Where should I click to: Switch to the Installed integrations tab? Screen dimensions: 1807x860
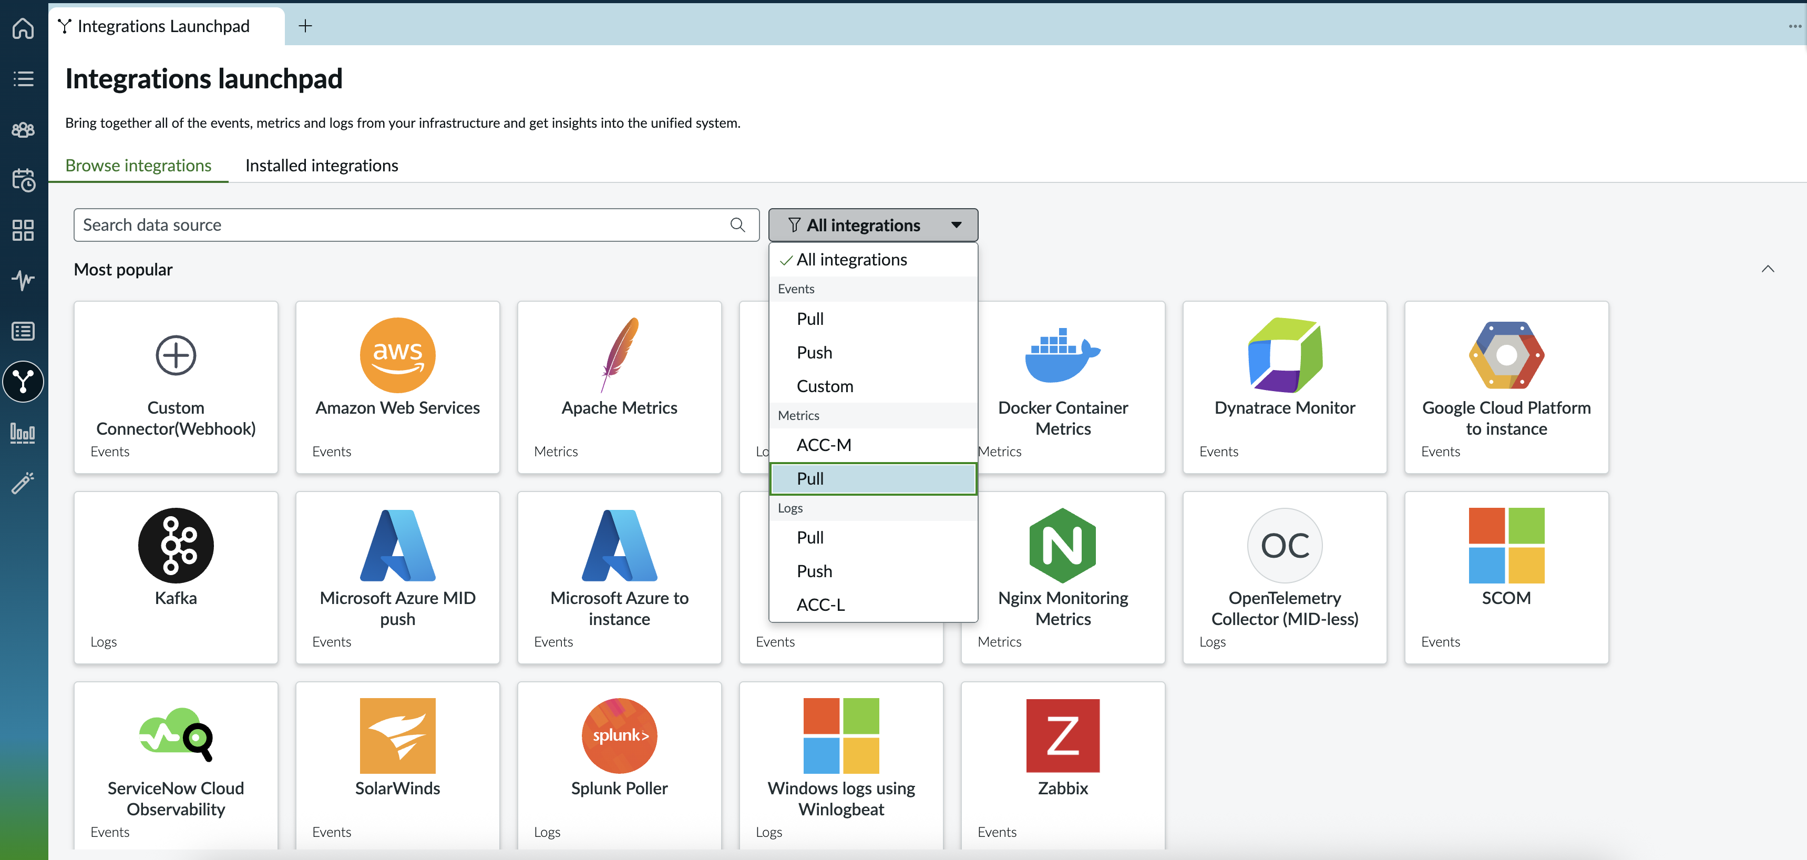coord(321,166)
